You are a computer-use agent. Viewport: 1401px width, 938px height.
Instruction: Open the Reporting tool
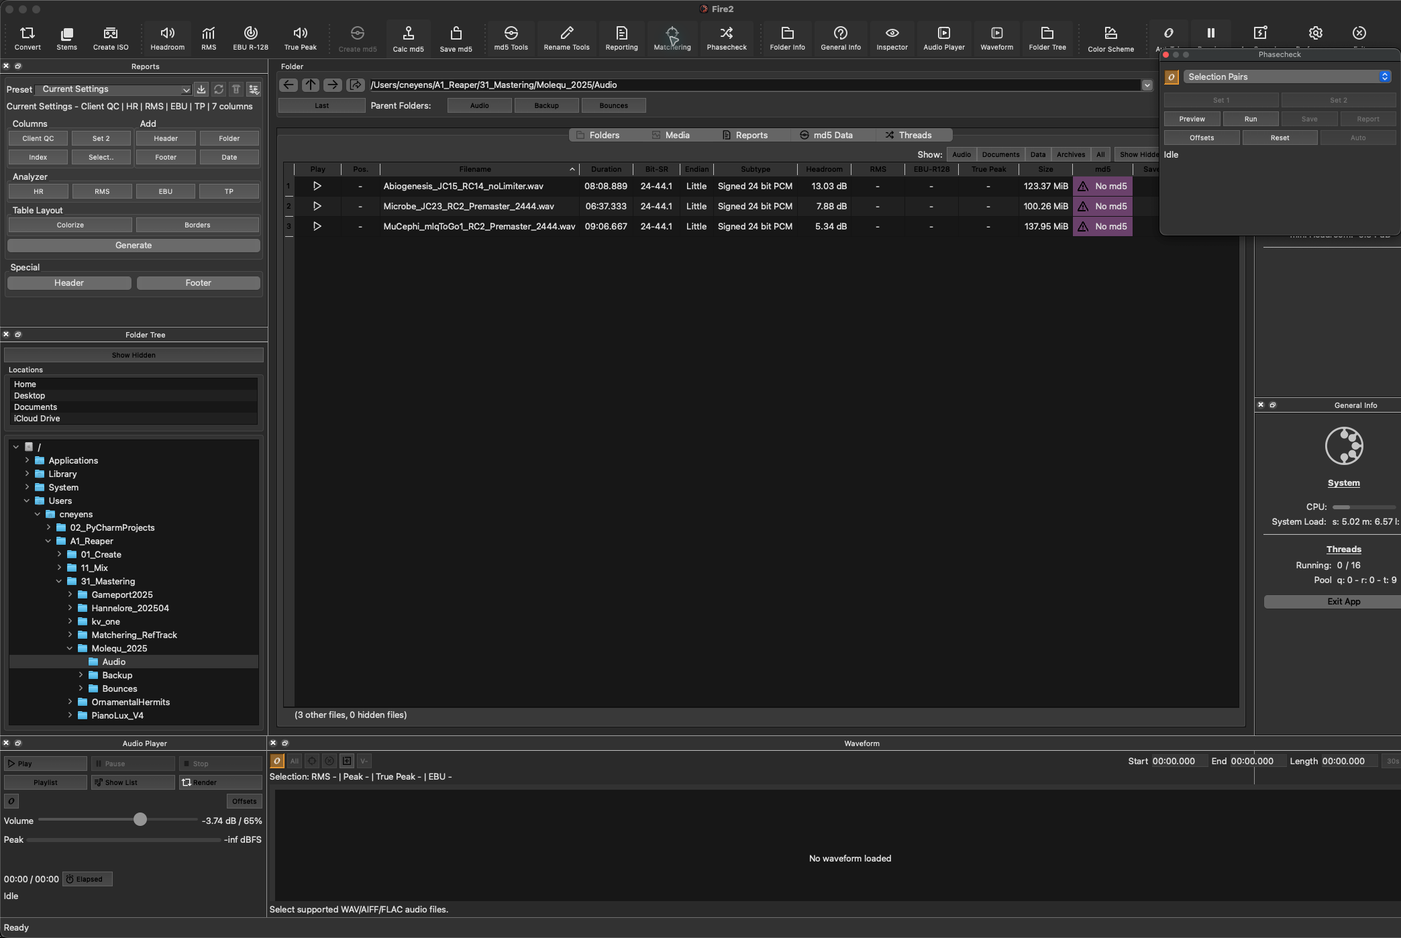(621, 38)
